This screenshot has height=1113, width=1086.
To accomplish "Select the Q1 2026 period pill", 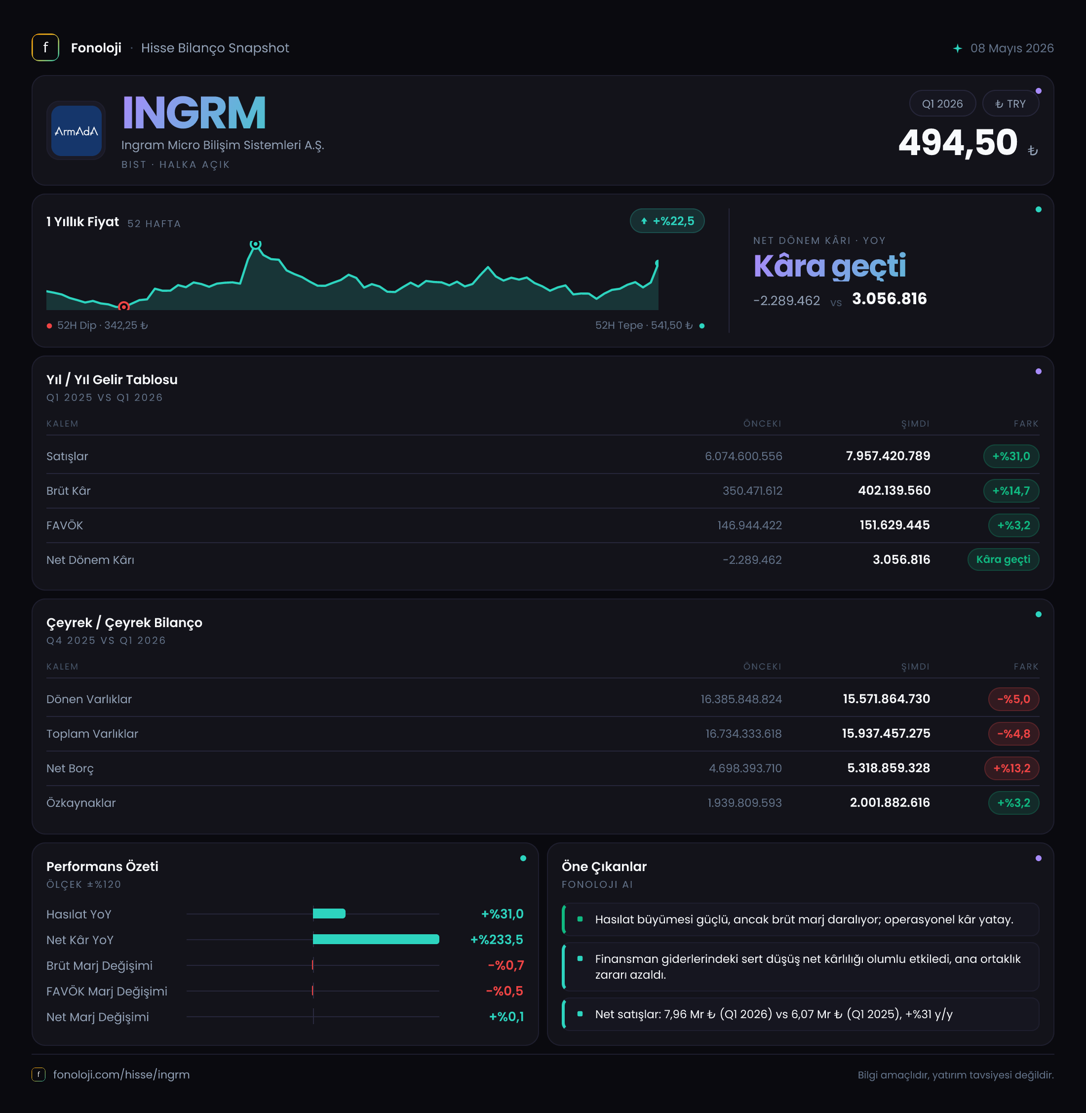I will (942, 104).
